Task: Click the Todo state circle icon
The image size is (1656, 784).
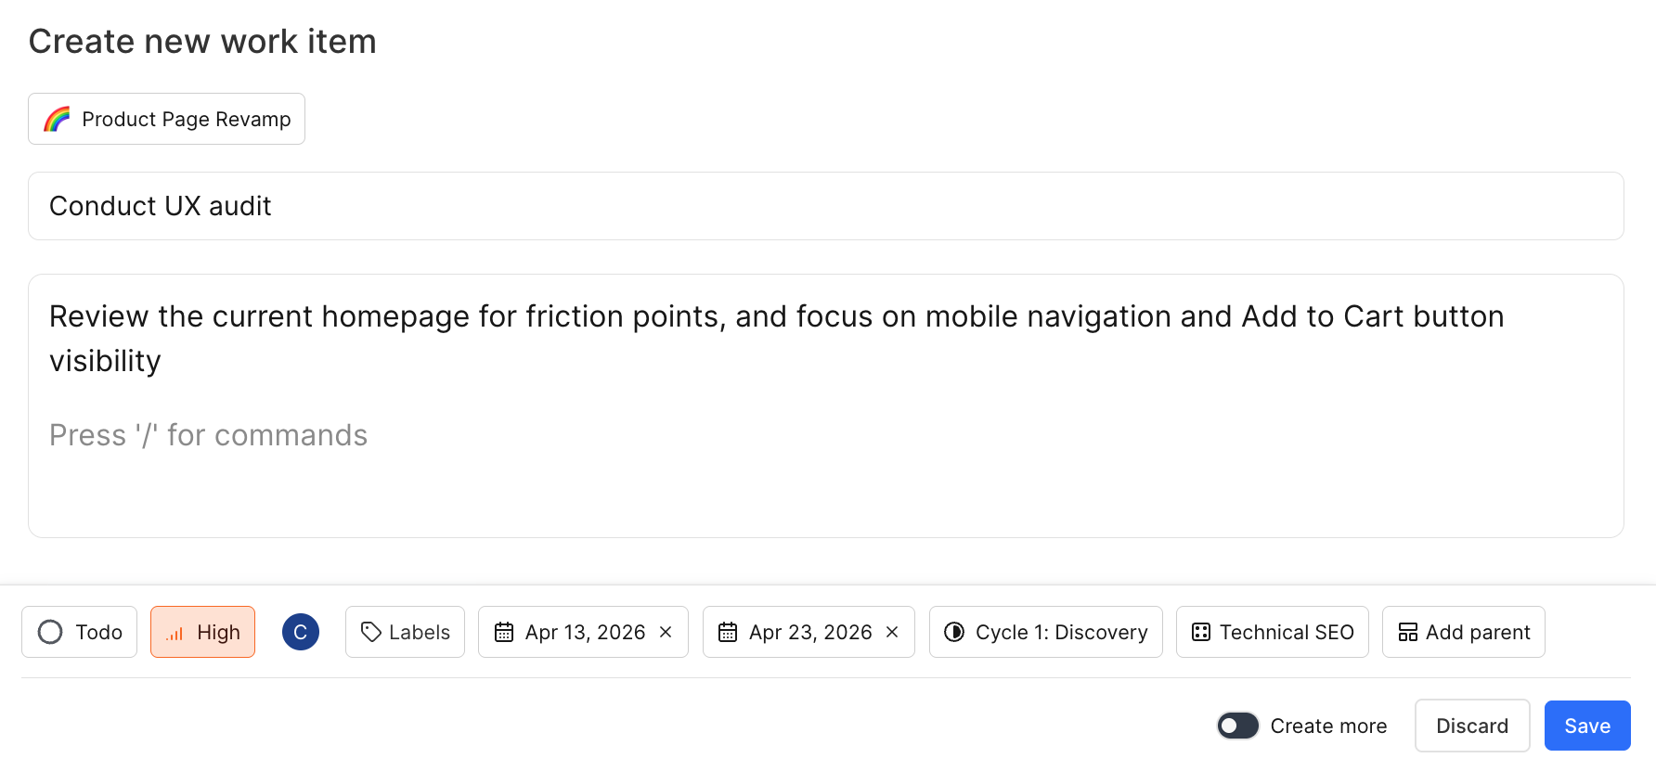Action: click(x=50, y=632)
